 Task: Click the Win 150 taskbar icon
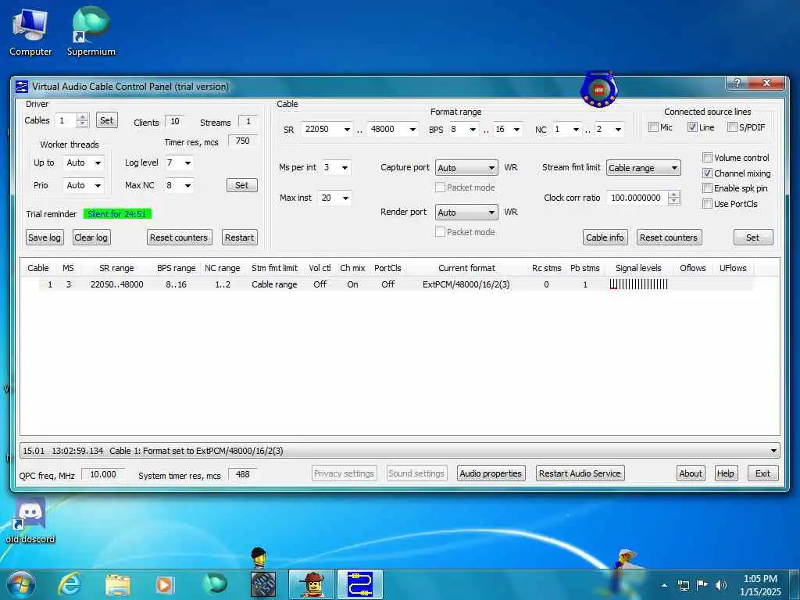pyautogui.click(x=263, y=584)
